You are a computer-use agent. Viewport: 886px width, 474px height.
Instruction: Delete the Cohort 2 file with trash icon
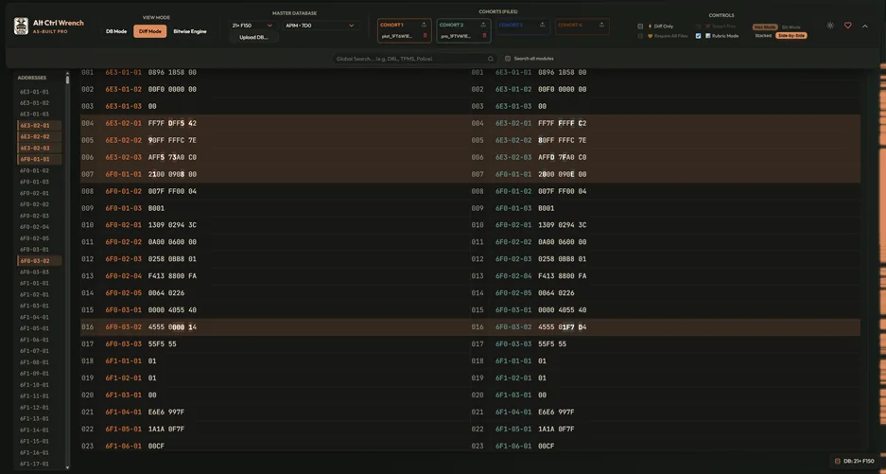484,36
